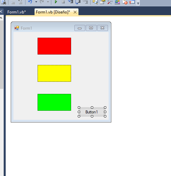Select the Form1.vb [Diseño] tab
The image size is (171, 176).
coord(53,12)
